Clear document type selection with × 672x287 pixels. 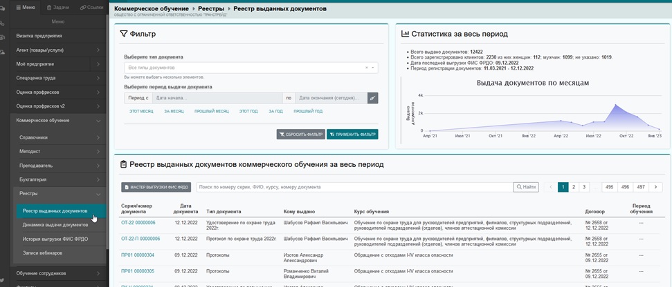tap(367, 68)
